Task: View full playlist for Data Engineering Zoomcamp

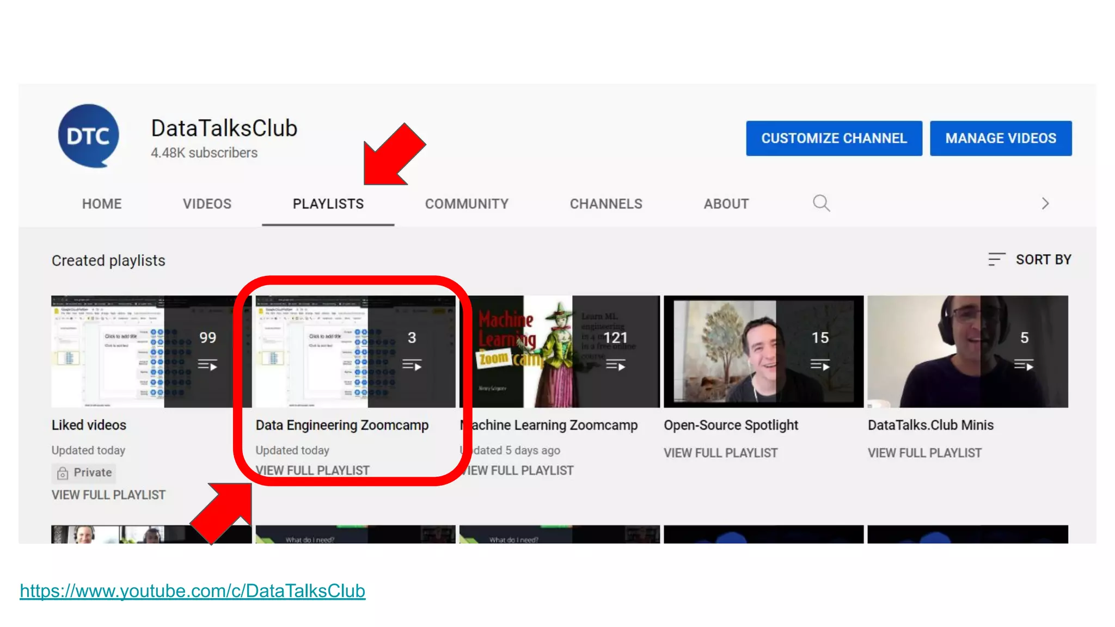Action: pos(313,470)
